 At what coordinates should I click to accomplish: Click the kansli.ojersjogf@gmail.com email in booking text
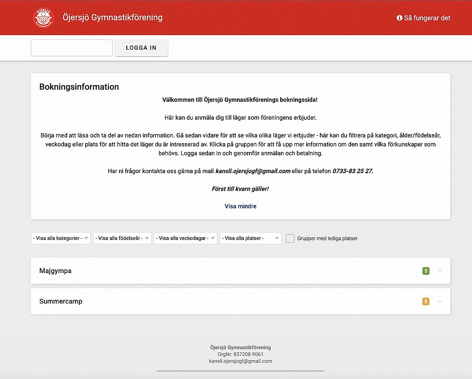253,171
